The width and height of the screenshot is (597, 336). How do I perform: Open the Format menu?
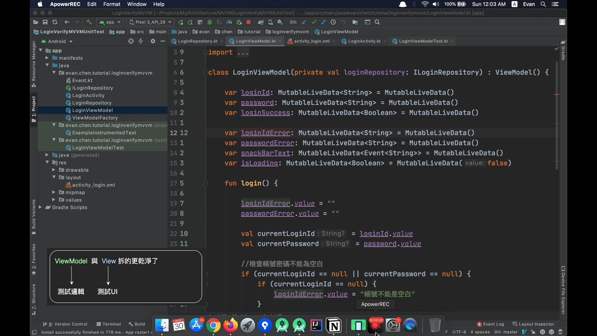pyautogui.click(x=112, y=4)
